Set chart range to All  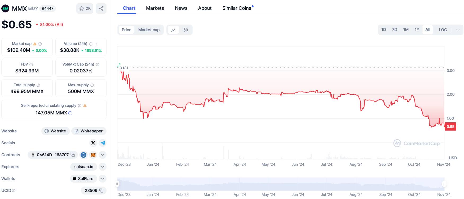pyautogui.click(x=428, y=30)
